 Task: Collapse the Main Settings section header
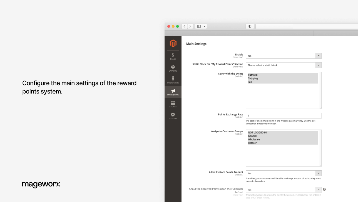[196, 44]
